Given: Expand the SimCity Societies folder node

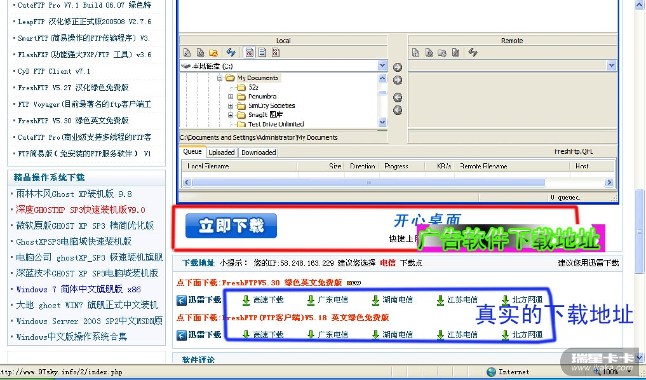Looking at the screenshot, I should pyautogui.click(x=231, y=105).
